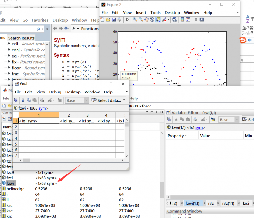The image size is (254, 218).
Task: Open the brush color dropdown arrow in Figure 2
Action: tap(168, 20)
